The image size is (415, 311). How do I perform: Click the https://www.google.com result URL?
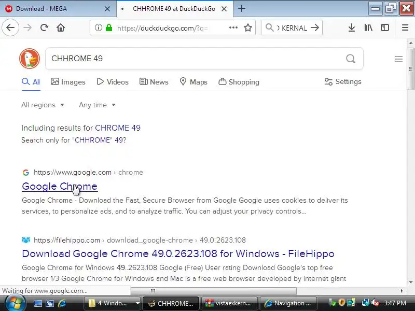click(x=73, y=173)
